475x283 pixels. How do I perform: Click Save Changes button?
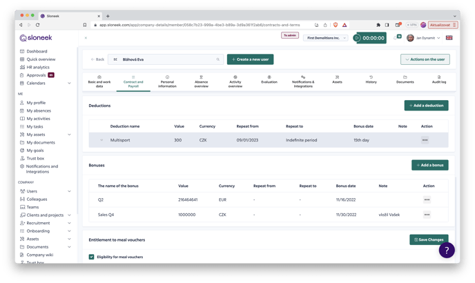pos(429,240)
